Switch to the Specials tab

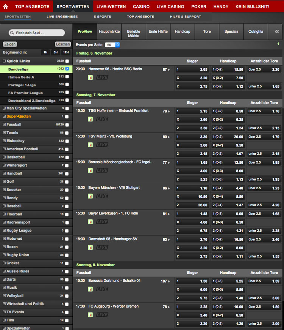(x=231, y=31)
